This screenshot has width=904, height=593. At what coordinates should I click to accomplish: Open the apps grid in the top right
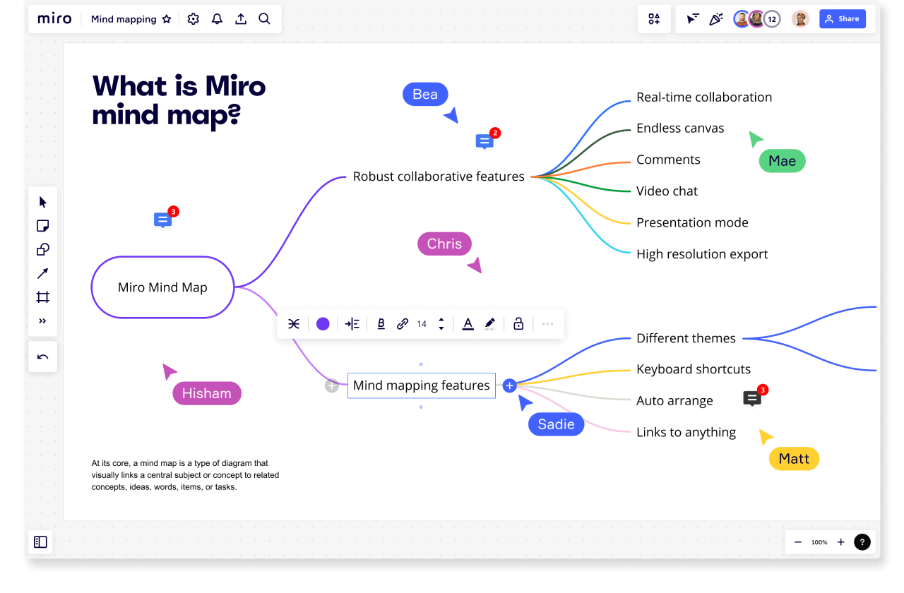[x=653, y=19]
